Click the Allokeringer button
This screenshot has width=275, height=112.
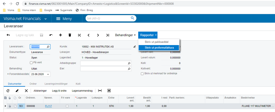click(x=40, y=91)
